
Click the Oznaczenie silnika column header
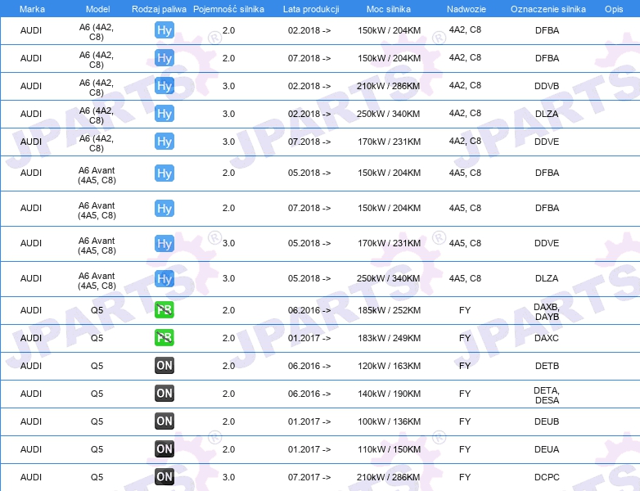tap(548, 9)
